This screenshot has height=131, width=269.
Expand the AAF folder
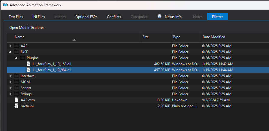pos(10,46)
